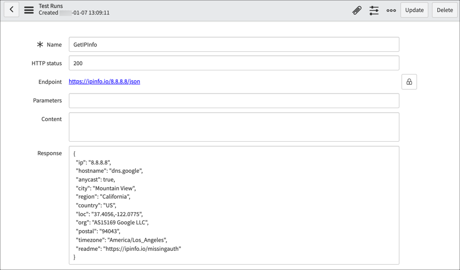This screenshot has height=270, width=460.
Task: Click the Update button
Action: [x=414, y=10]
